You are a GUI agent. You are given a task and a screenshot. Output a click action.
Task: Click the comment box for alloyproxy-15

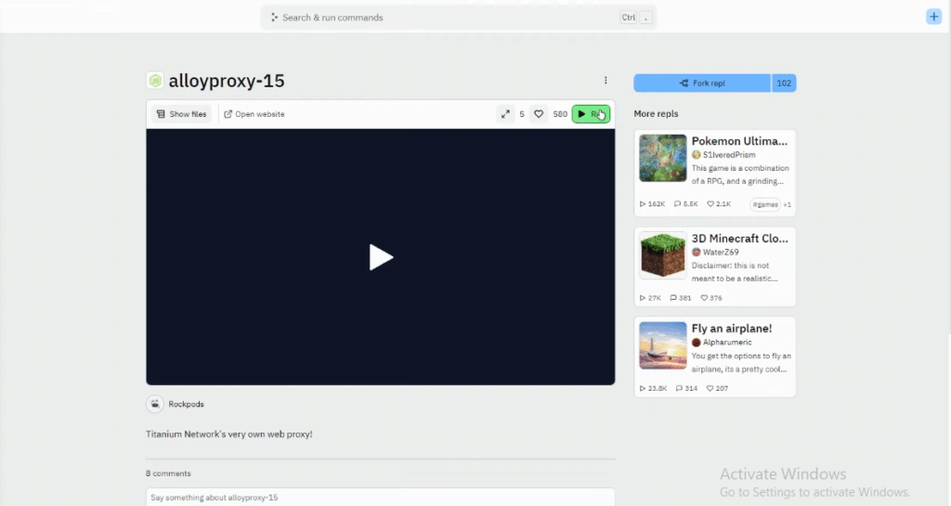coord(380,497)
